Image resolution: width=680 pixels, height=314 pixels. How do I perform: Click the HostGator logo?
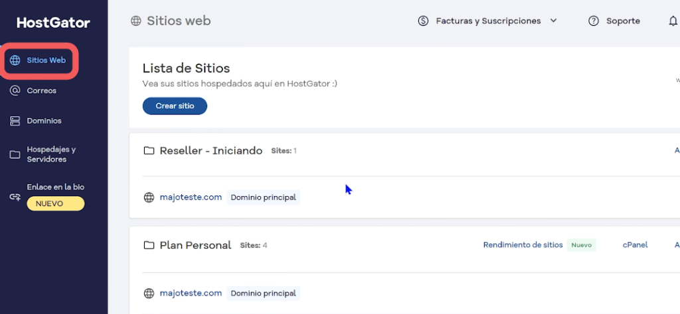pos(53,23)
